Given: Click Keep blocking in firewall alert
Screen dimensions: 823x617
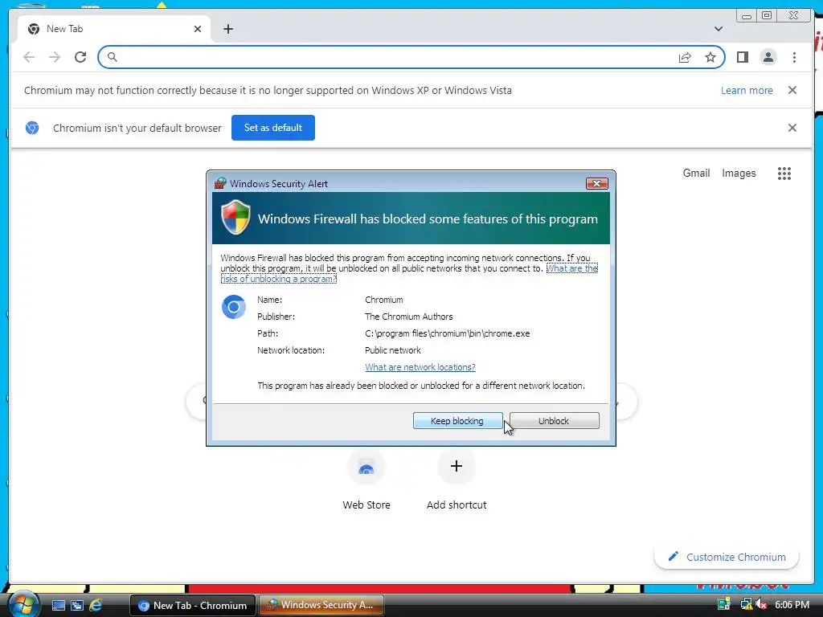Looking at the screenshot, I should [457, 421].
